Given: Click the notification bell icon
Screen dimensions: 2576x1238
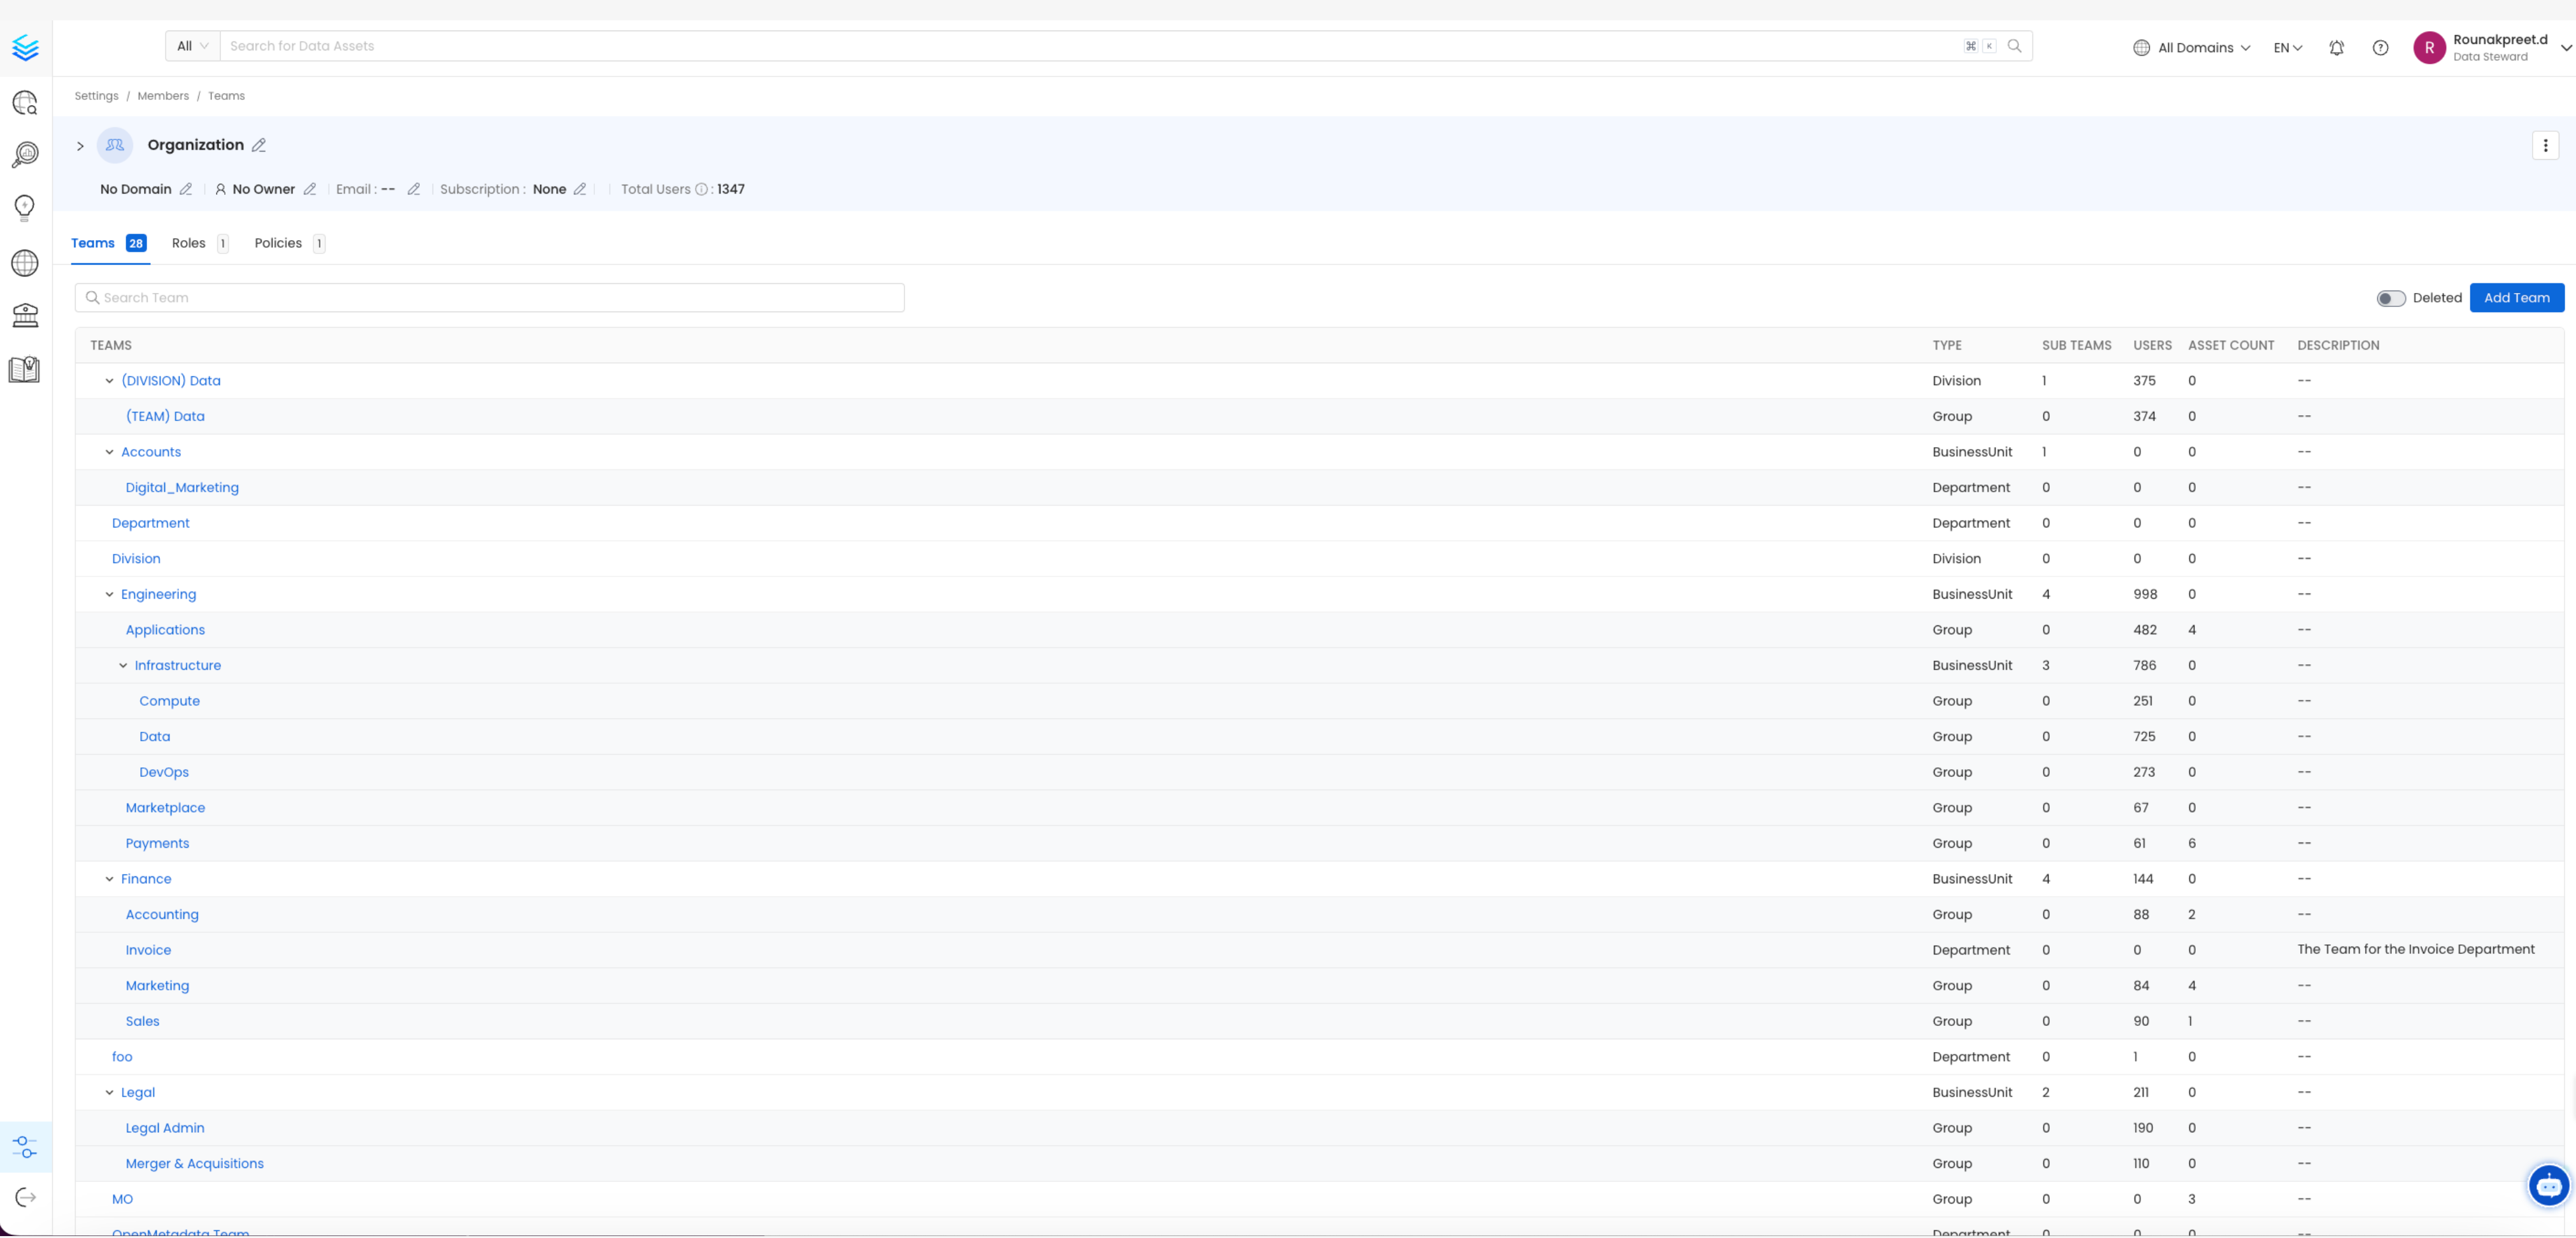Looking at the screenshot, I should coord(2336,45).
